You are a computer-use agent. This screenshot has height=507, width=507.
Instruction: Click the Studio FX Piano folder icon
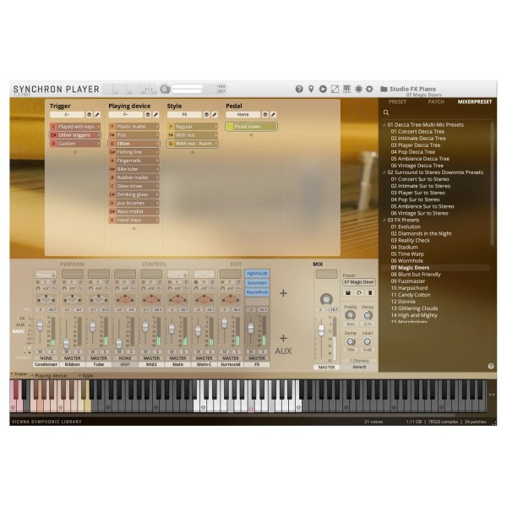384,89
